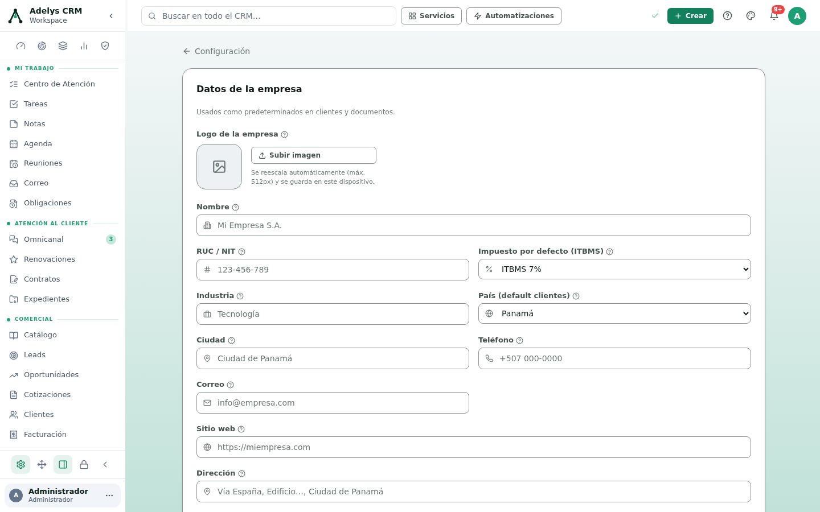The height and width of the screenshot is (512, 820).
Task: Click the company logo image placeholder
Action: point(219,167)
